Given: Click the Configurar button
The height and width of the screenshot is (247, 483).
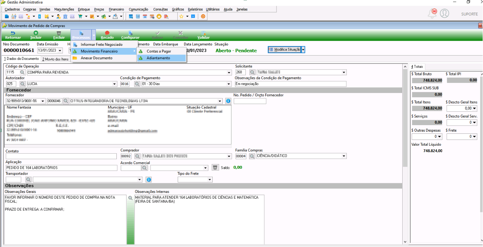Looking at the screenshot, I should (x=130, y=35).
